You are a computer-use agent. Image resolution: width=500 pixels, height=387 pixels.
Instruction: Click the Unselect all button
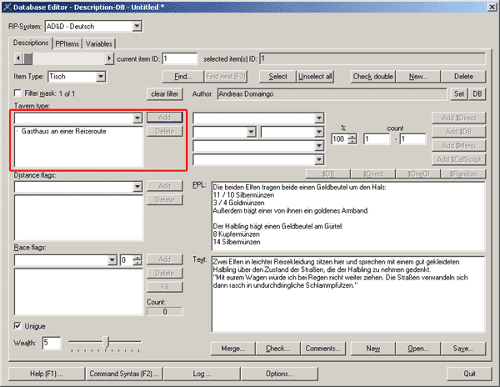point(315,77)
